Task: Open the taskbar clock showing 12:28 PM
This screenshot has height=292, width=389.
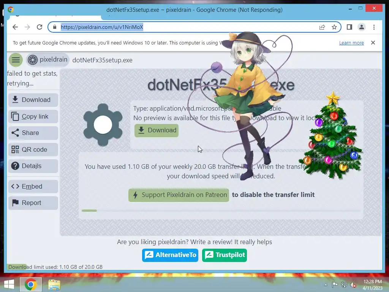Action: point(372,285)
